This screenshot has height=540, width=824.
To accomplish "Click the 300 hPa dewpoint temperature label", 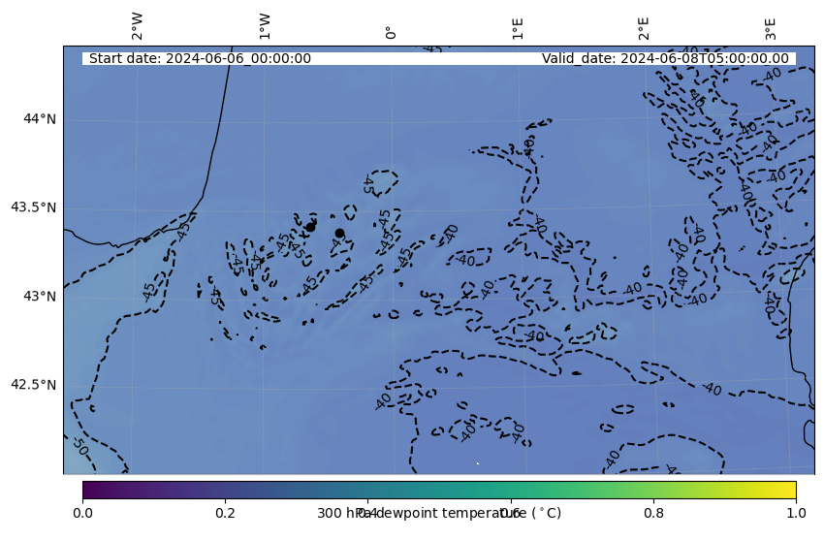I will [439, 513].
